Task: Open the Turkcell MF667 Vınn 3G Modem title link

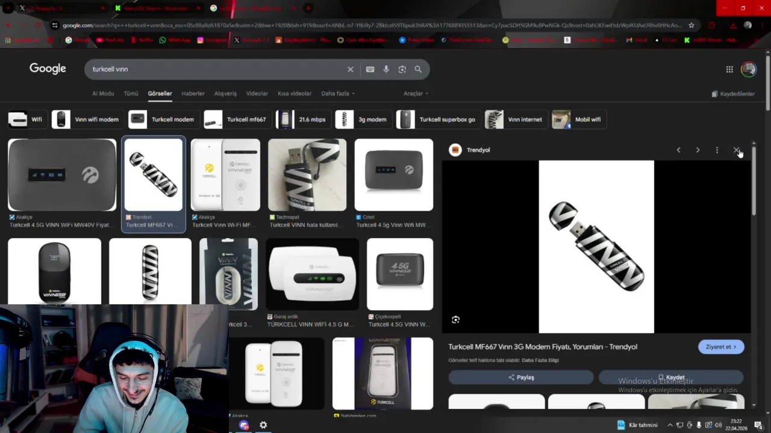Action: [x=543, y=347]
